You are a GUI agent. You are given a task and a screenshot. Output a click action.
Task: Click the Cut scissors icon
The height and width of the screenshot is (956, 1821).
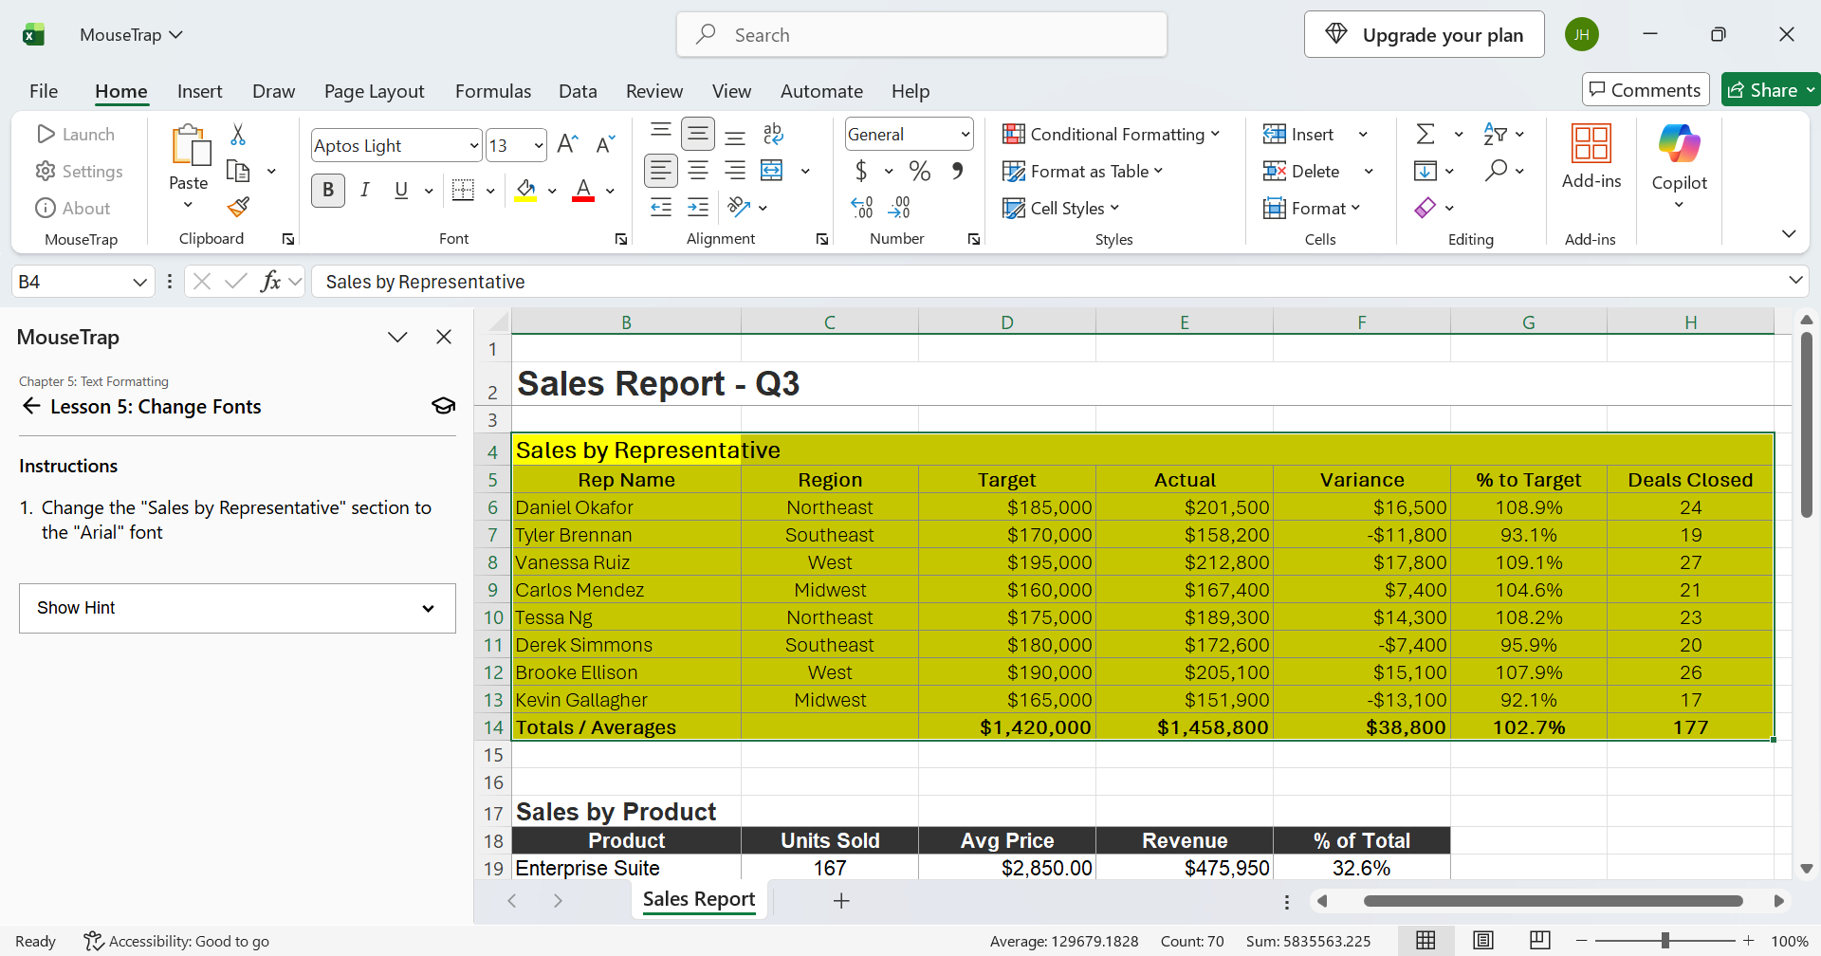238,135
